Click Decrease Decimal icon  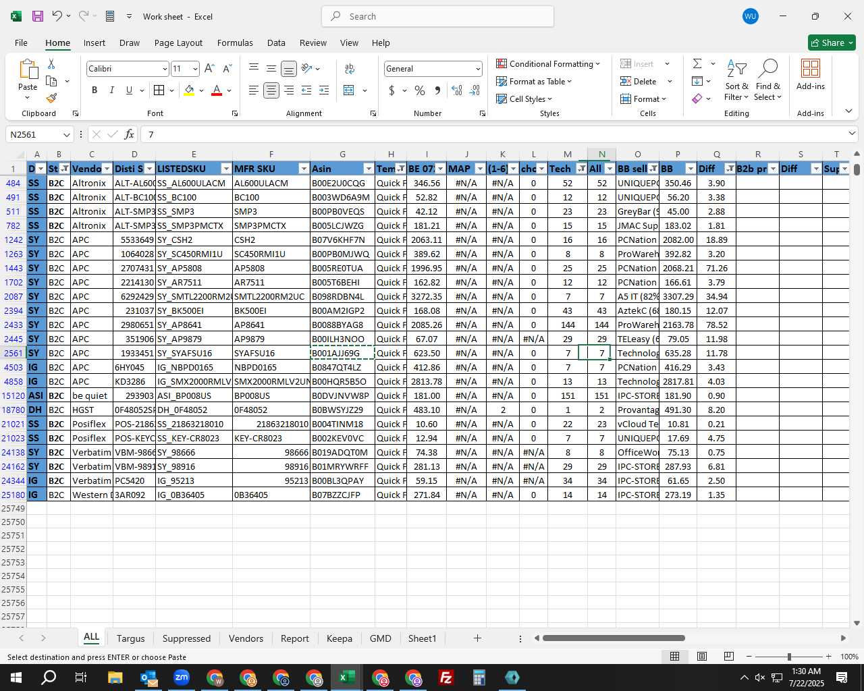(x=475, y=90)
